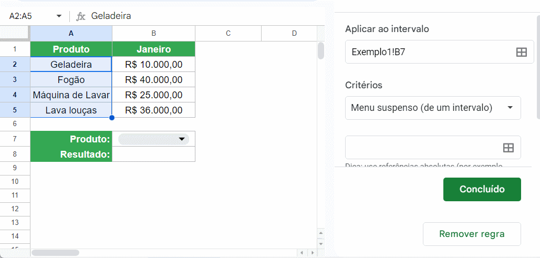
Task: Open the dropdown in cell B7
Action: point(182,139)
